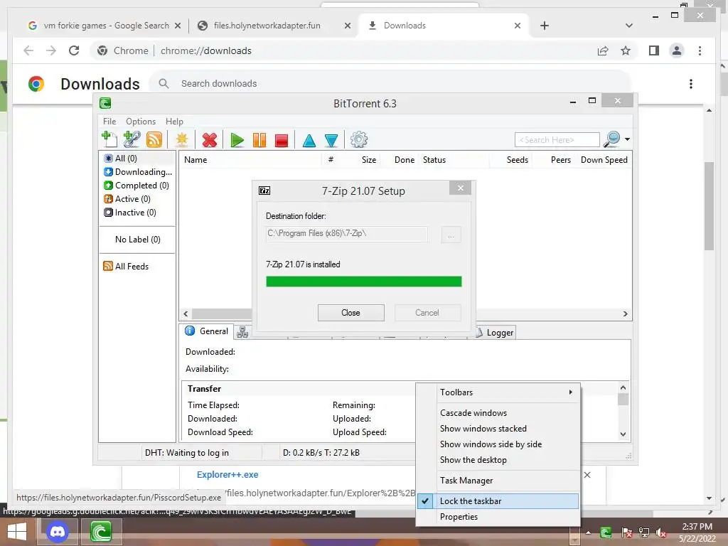Click the red Stop torrent icon

click(x=282, y=140)
